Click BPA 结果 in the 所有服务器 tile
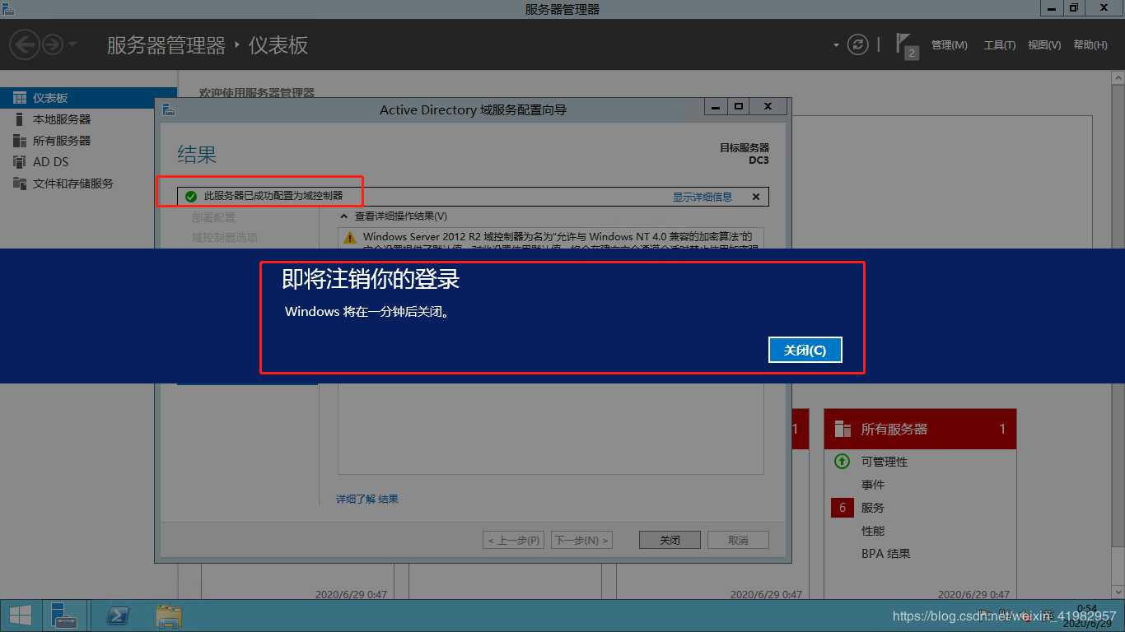Screen dimensions: 1125x632 tap(886, 554)
